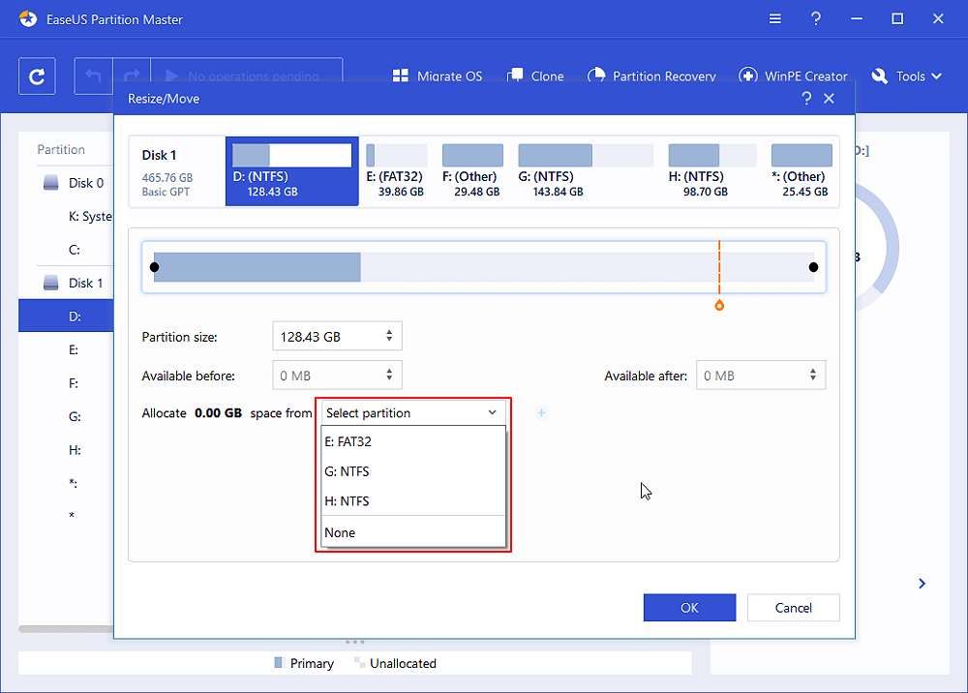Open Partition Recovery
Viewport: 968px width, 693px height.
coord(651,75)
